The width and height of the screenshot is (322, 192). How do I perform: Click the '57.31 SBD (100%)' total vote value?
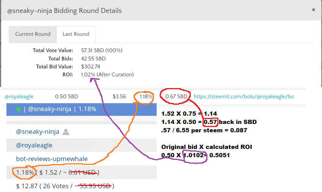click(102, 50)
